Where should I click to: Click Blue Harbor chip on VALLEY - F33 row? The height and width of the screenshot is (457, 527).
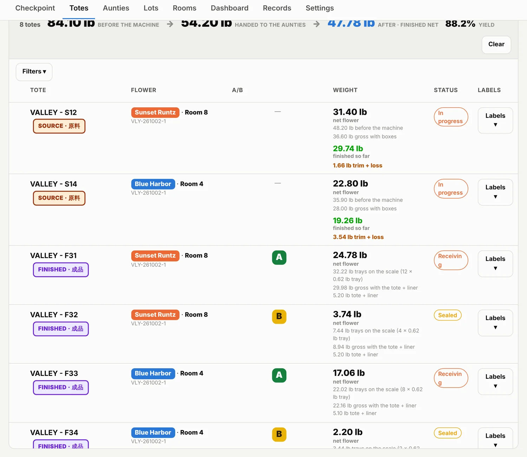click(x=153, y=373)
